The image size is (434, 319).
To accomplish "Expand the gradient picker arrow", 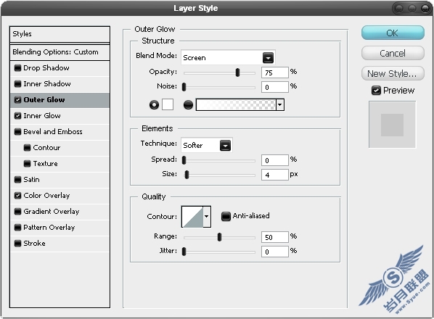I will [280, 105].
